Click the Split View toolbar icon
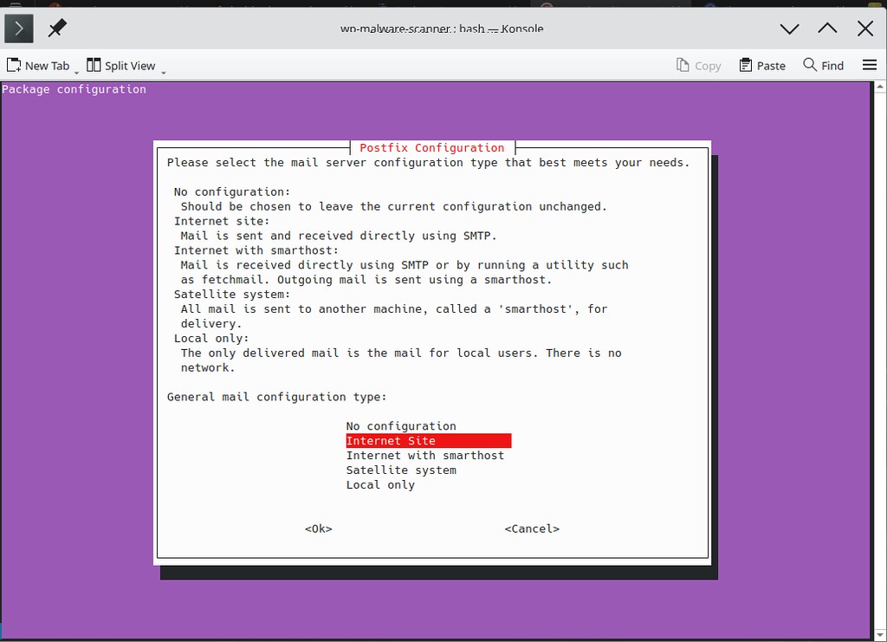The height and width of the screenshot is (642, 887). coord(94,65)
